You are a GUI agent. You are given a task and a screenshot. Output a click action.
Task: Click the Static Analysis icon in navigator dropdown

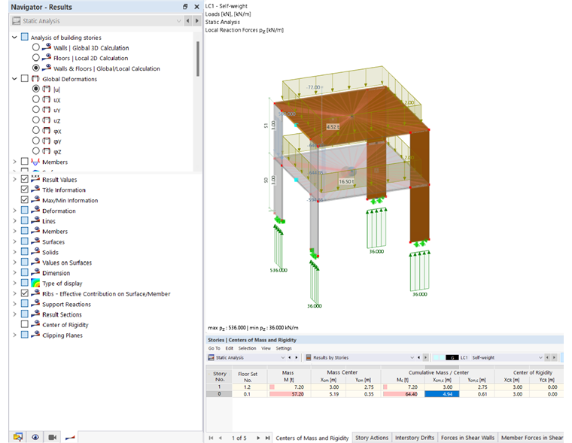pyautogui.click(x=17, y=21)
